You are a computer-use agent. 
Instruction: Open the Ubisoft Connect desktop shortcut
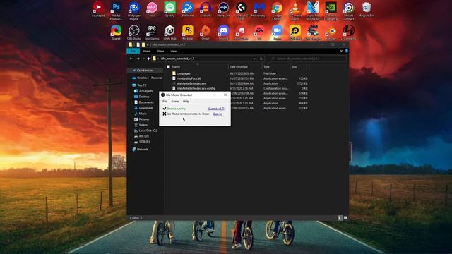[x=348, y=11]
